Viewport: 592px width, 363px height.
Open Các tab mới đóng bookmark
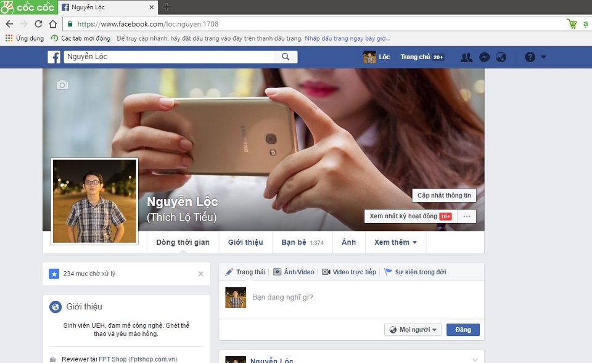(80, 38)
